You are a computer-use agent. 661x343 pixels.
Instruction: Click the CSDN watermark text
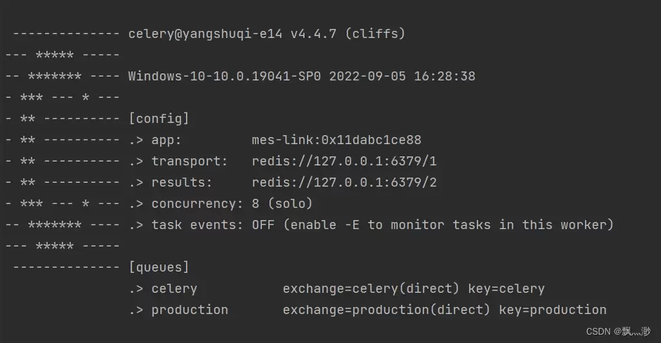(619, 331)
